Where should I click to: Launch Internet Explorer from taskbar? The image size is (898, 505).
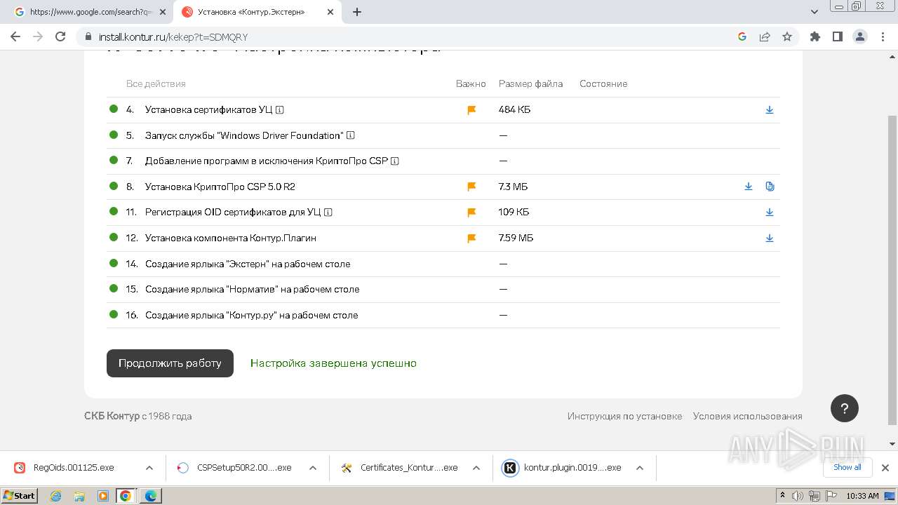(x=56, y=496)
